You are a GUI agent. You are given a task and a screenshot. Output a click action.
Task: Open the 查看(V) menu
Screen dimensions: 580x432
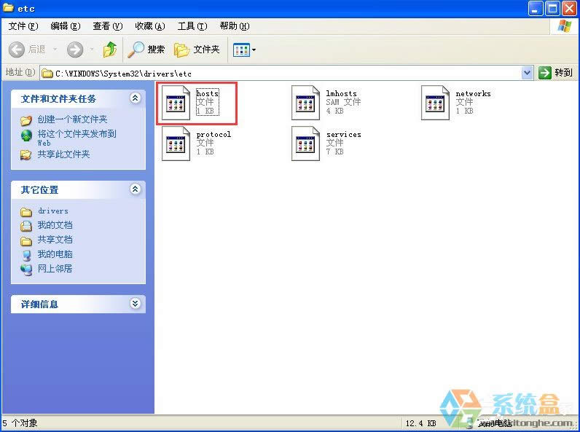pos(107,26)
